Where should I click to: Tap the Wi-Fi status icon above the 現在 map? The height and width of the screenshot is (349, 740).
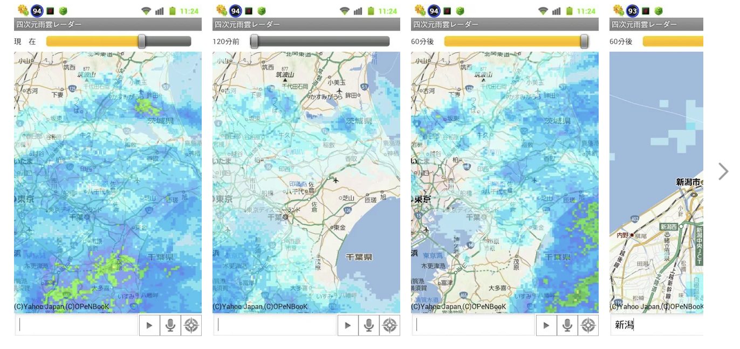click(146, 11)
